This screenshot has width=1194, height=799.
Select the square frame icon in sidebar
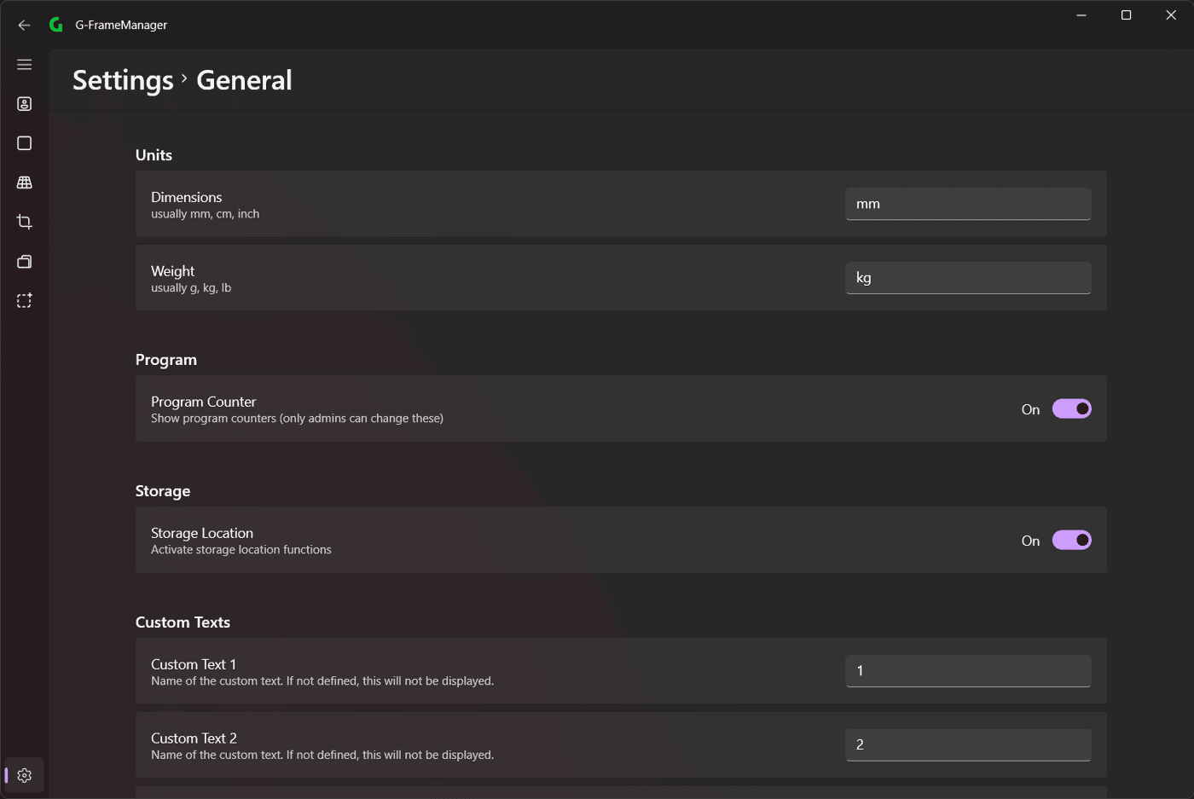pyautogui.click(x=24, y=143)
